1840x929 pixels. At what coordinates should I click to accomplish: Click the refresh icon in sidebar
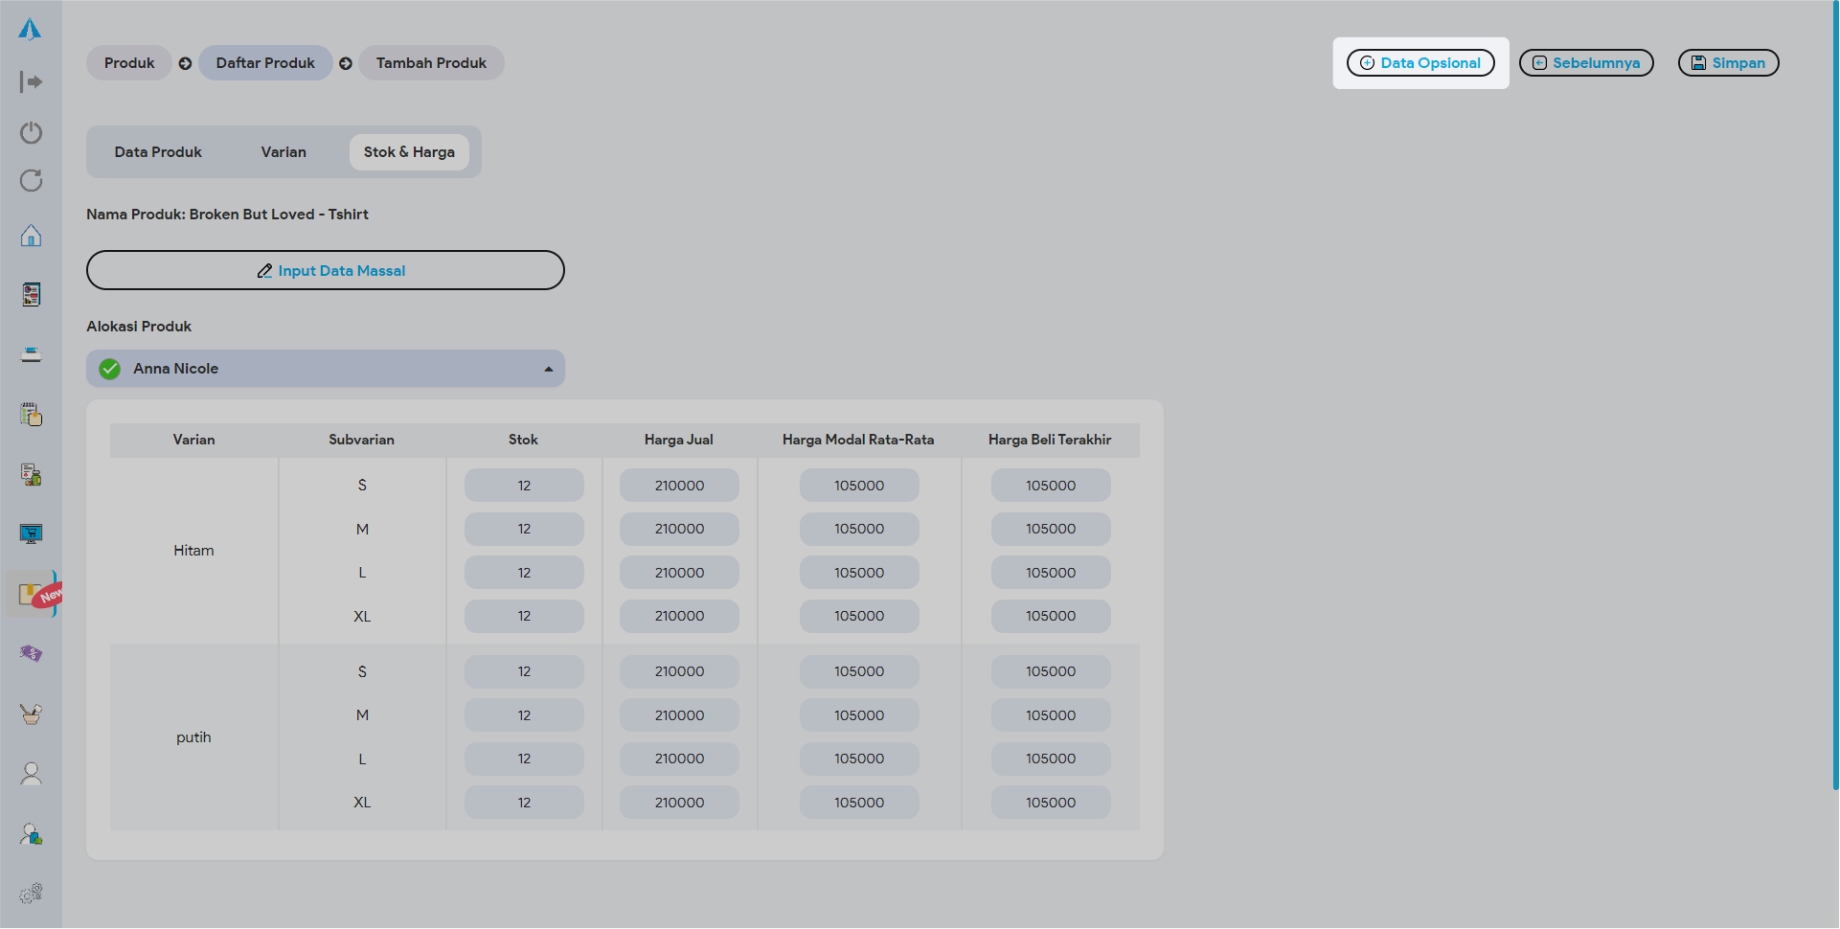[x=31, y=181]
